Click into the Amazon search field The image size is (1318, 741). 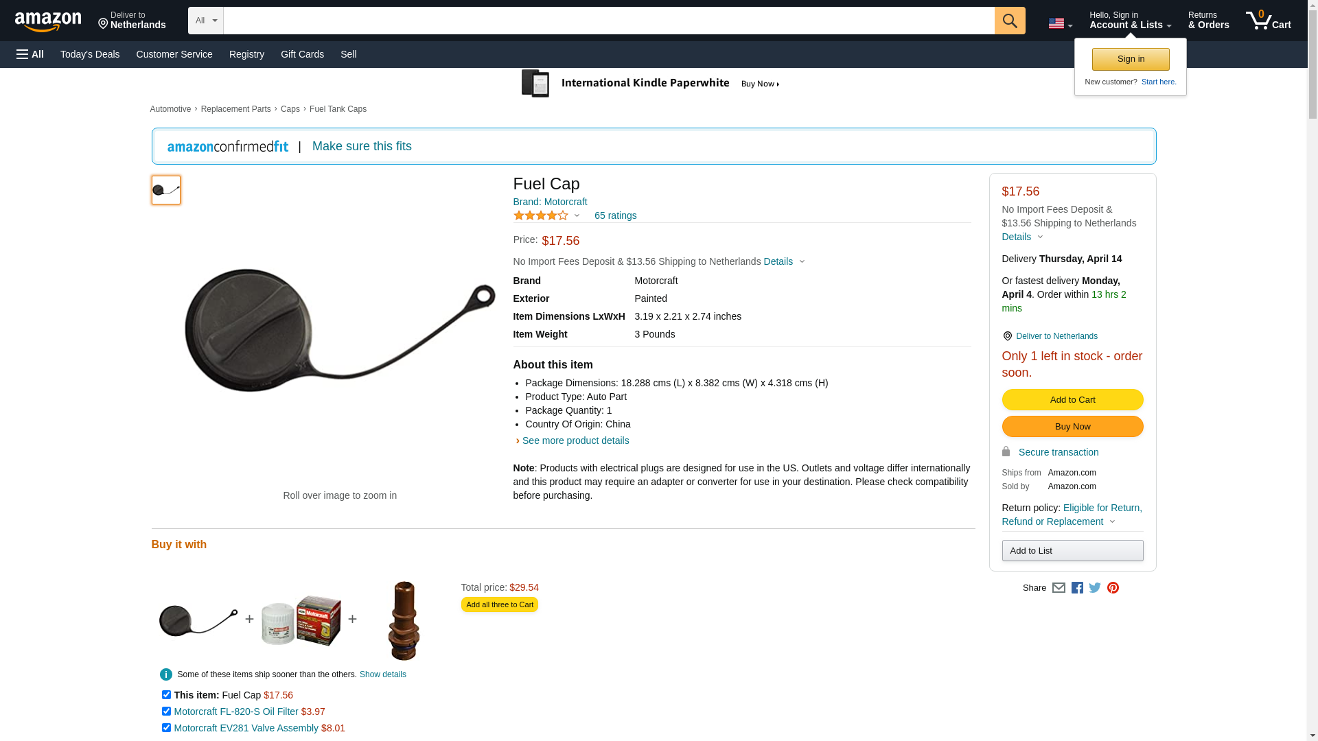[608, 21]
